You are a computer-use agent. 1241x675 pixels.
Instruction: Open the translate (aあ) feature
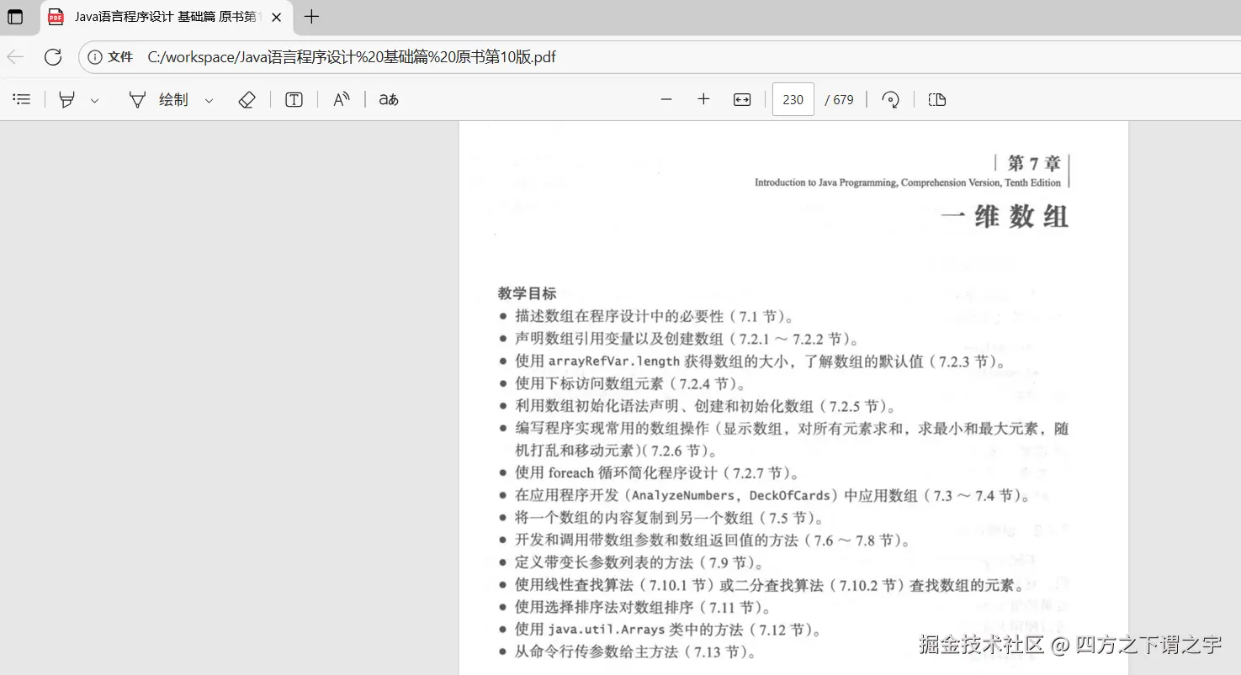click(x=387, y=99)
